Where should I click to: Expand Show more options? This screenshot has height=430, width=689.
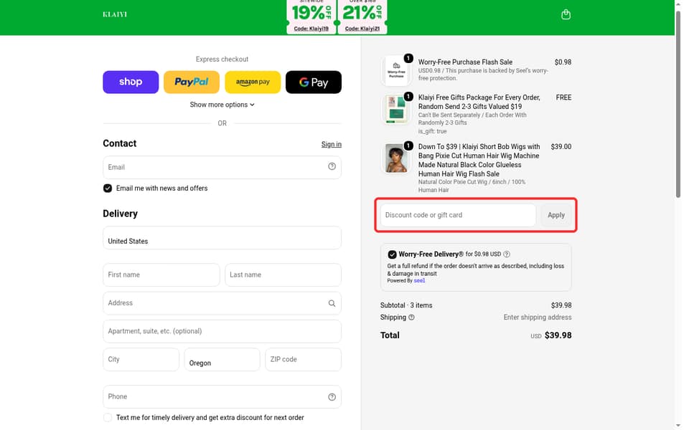point(222,105)
